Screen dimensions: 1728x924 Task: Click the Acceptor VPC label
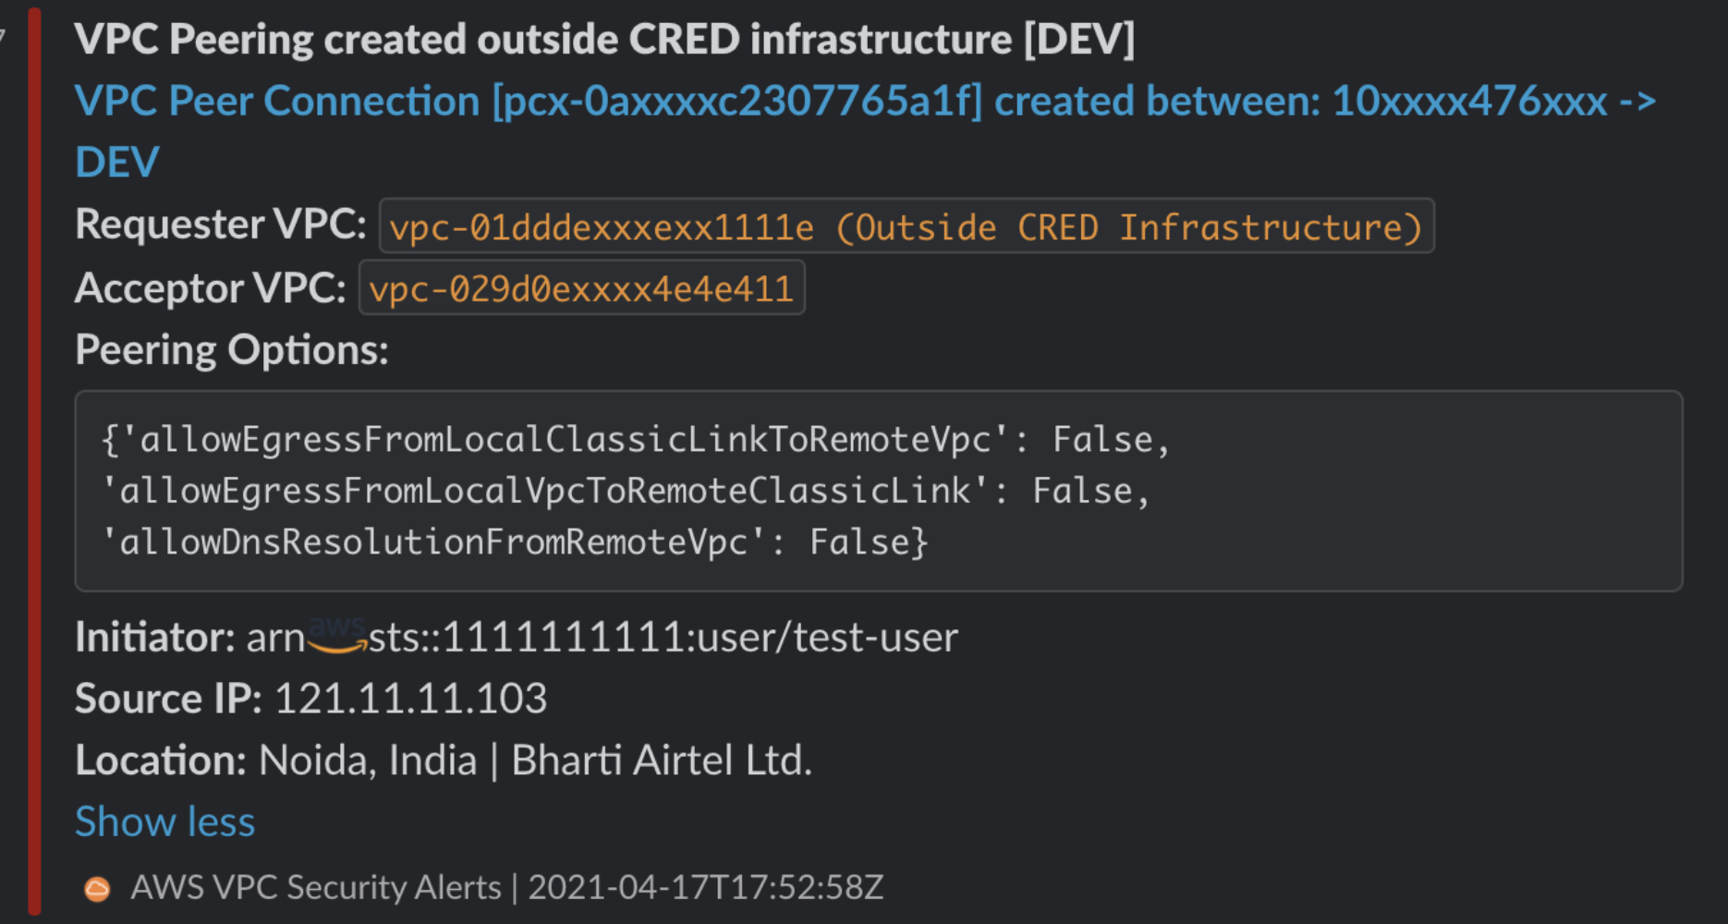[211, 288]
